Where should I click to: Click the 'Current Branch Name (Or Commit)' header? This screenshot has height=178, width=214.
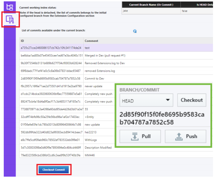pos(151,5)
